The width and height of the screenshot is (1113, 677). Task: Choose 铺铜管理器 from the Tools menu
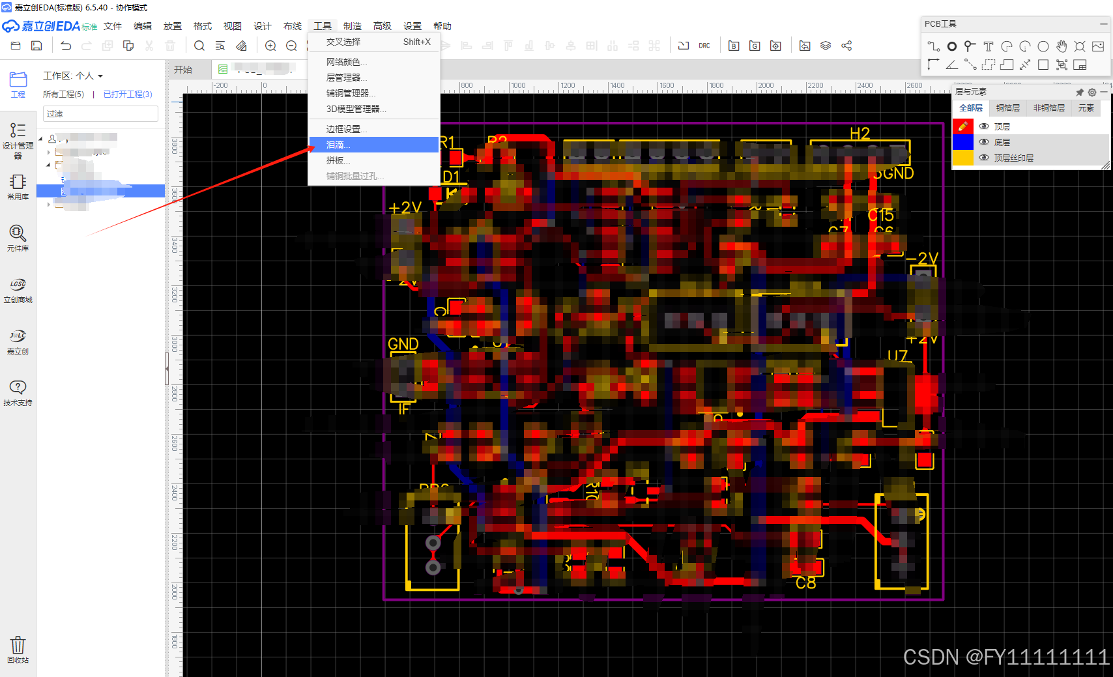coord(374,93)
